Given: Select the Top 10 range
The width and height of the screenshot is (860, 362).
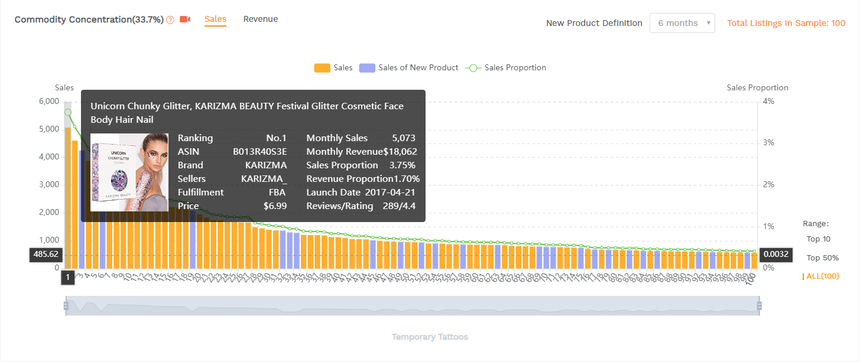Looking at the screenshot, I should pyautogui.click(x=818, y=239).
